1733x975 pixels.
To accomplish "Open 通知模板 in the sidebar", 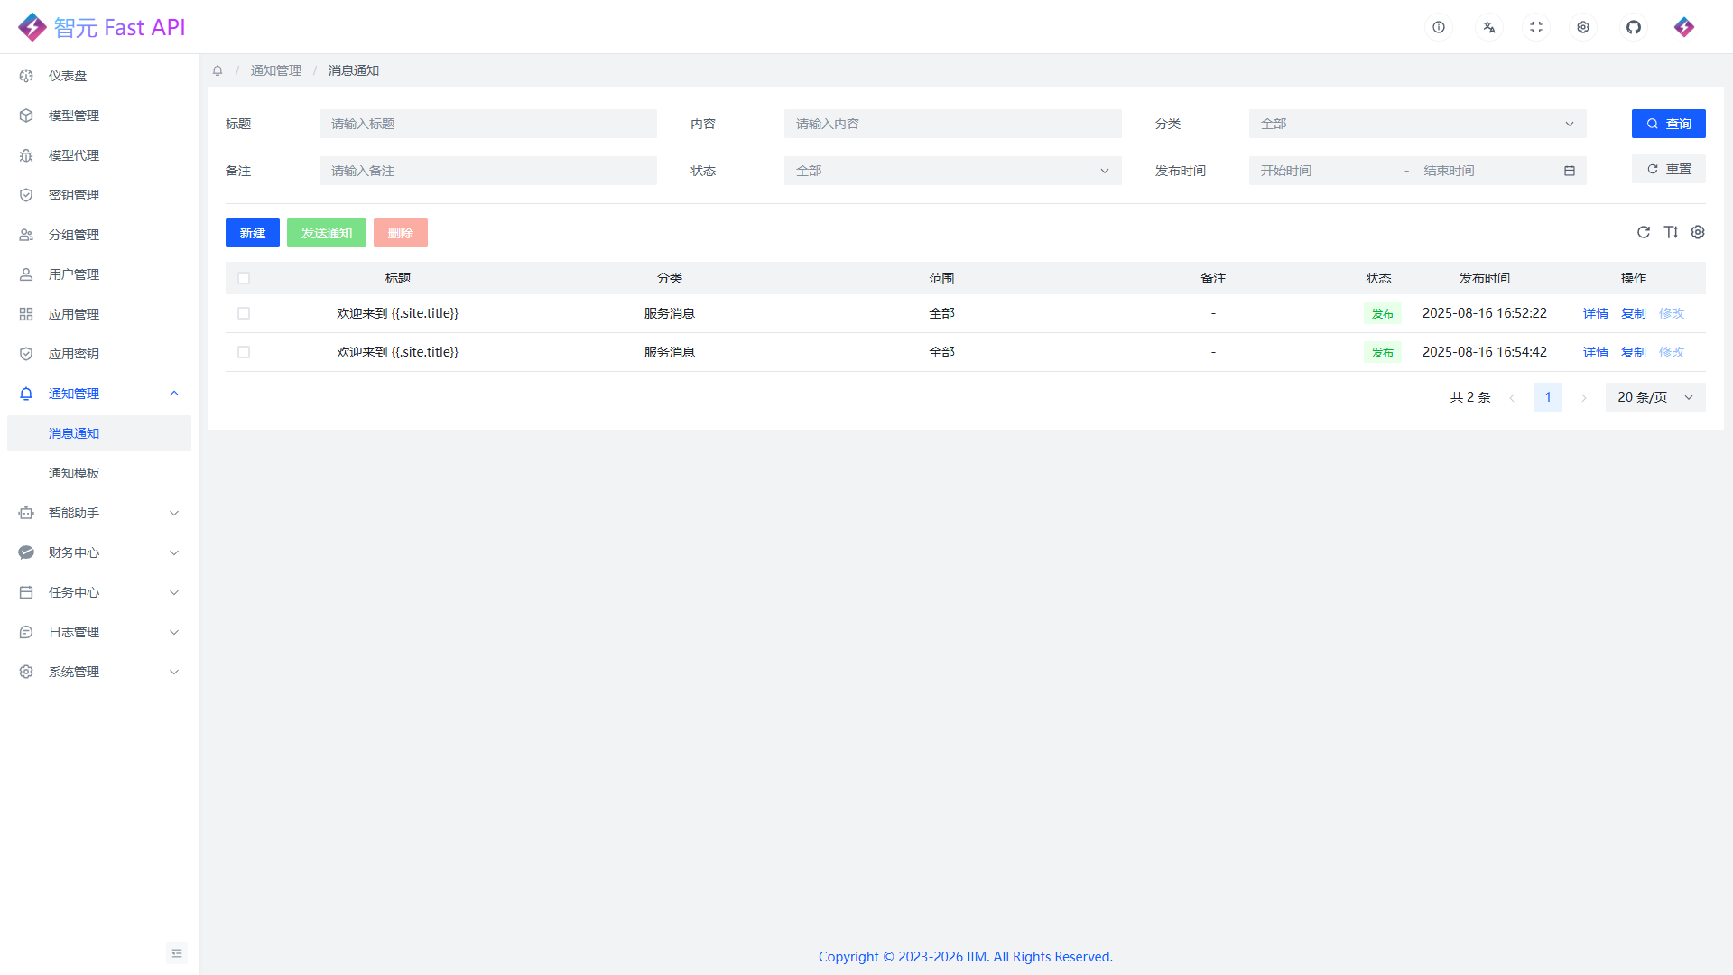I will click(x=74, y=473).
